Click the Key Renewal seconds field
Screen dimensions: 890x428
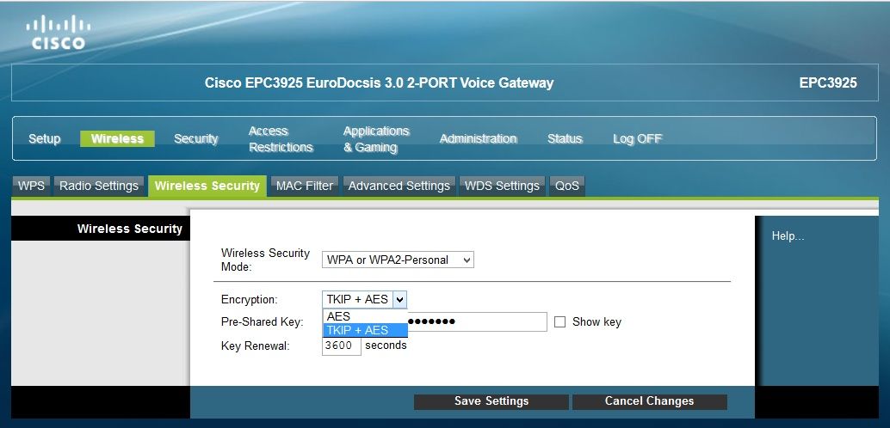click(341, 345)
